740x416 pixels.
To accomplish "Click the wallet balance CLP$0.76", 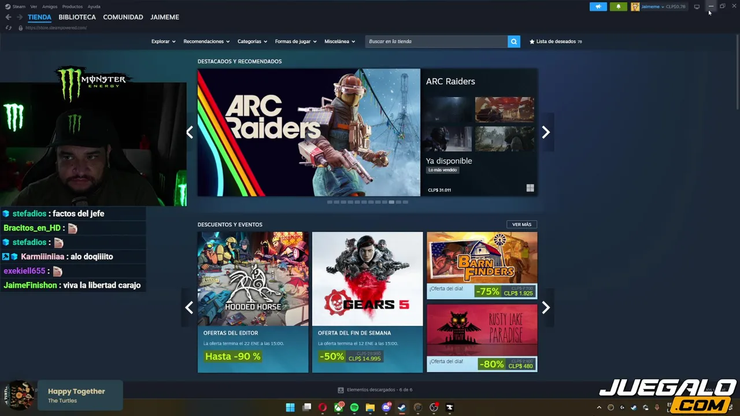I will click(x=675, y=7).
